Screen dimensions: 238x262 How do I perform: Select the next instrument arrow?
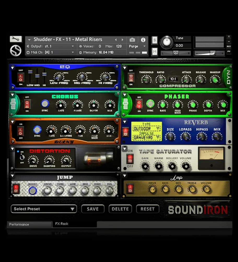pos(122,40)
